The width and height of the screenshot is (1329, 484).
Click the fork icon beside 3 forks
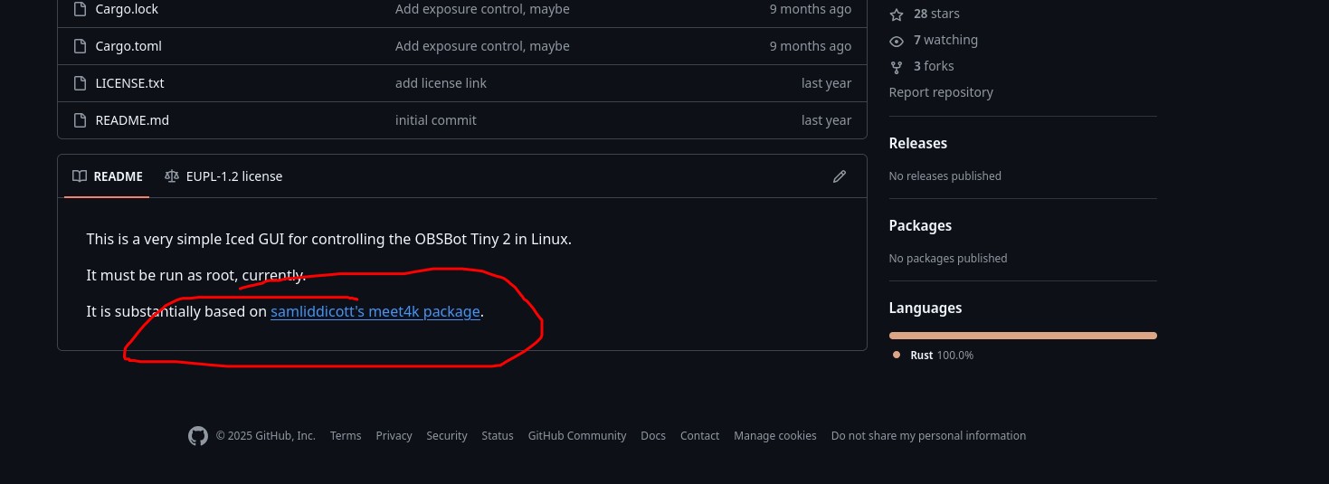pos(897,67)
